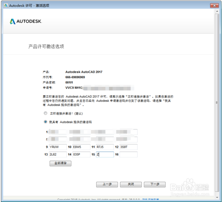
Task: Click the 关闭 (Close) button
Action: point(131,184)
